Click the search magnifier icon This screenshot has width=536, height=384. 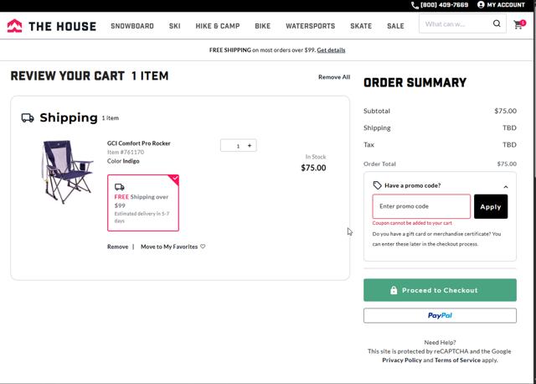(x=497, y=23)
